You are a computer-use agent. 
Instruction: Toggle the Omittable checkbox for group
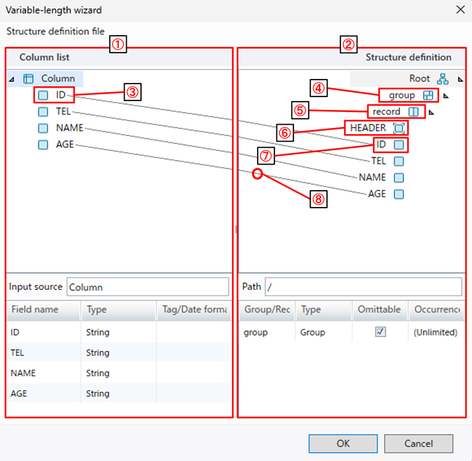coord(380,332)
